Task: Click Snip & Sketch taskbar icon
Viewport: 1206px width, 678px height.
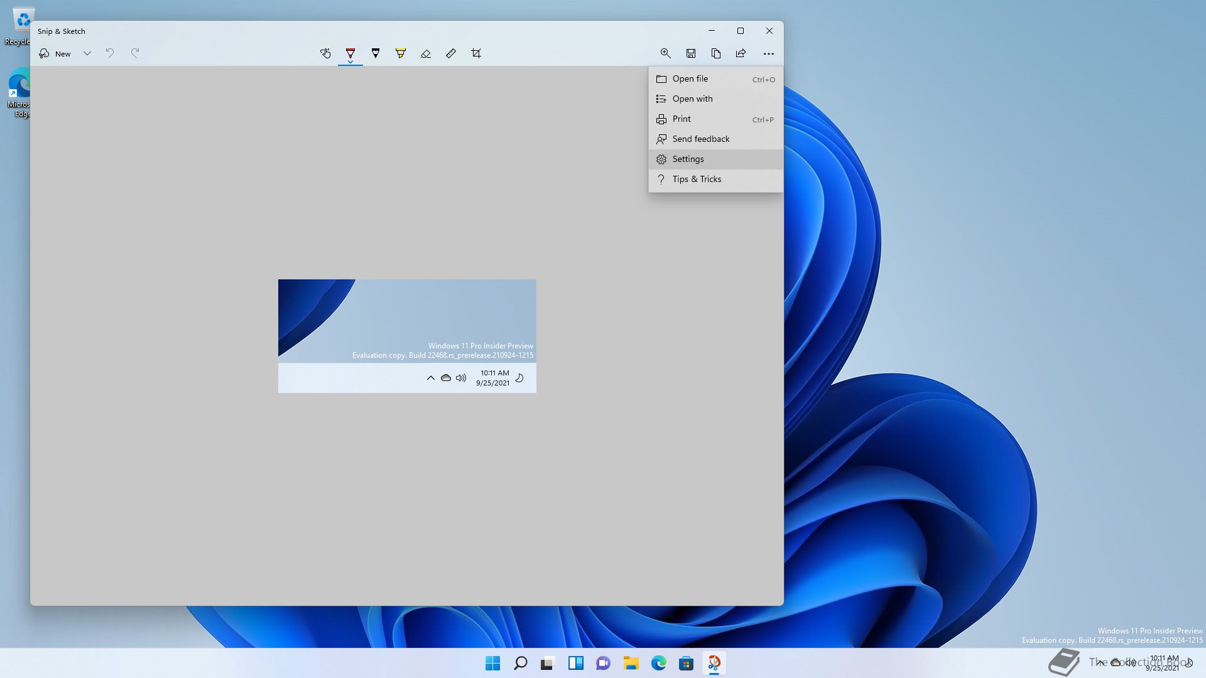Action: click(x=714, y=663)
